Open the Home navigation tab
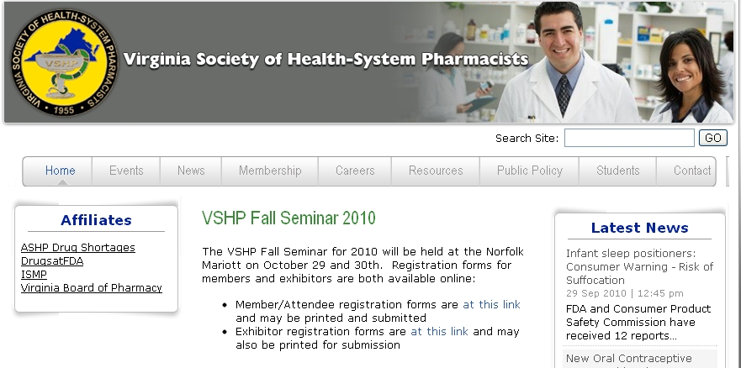Screen dimensions: 741x368 tap(60, 171)
